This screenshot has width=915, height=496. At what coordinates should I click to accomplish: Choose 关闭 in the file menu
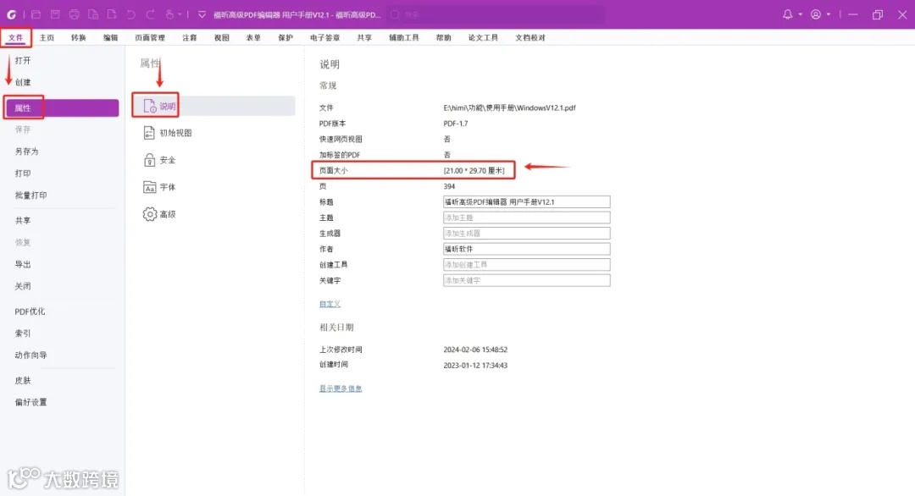click(23, 286)
